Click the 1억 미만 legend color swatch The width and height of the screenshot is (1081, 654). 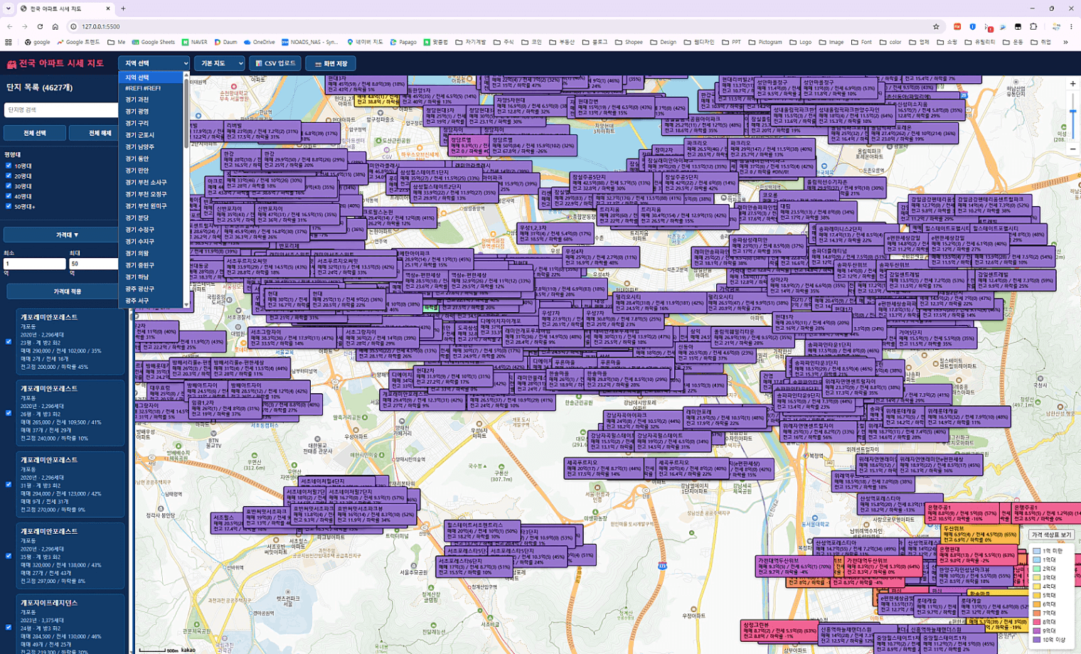1036,551
